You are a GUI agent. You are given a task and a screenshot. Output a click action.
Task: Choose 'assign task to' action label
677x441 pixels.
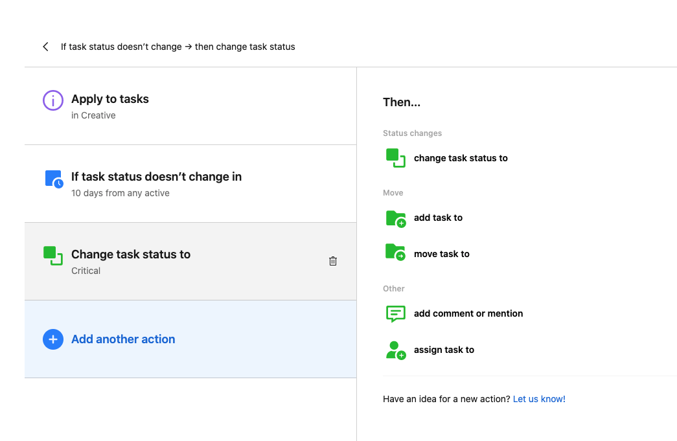(444, 350)
